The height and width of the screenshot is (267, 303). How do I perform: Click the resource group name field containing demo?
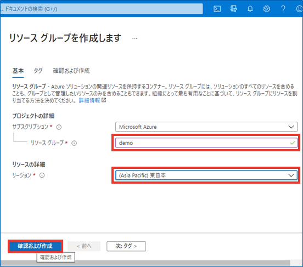tap(206, 143)
